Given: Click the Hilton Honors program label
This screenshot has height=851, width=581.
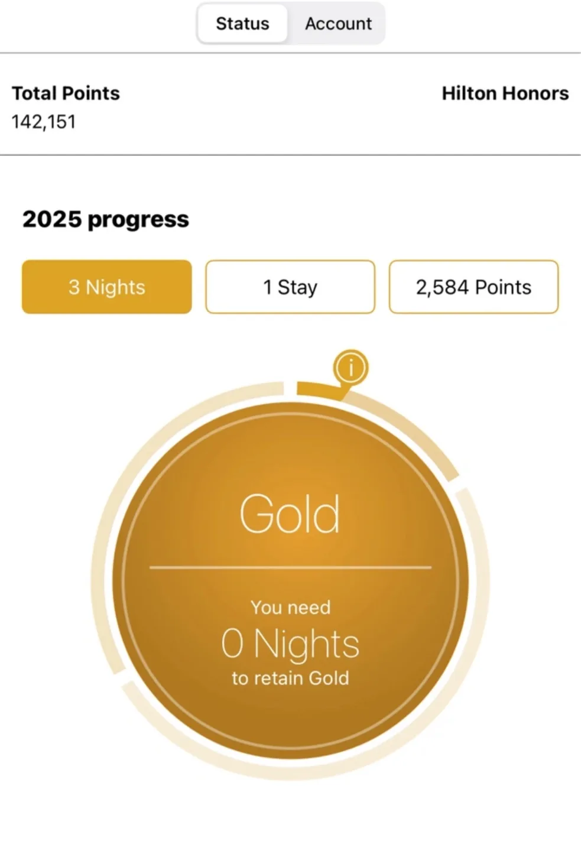Looking at the screenshot, I should click(505, 93).
